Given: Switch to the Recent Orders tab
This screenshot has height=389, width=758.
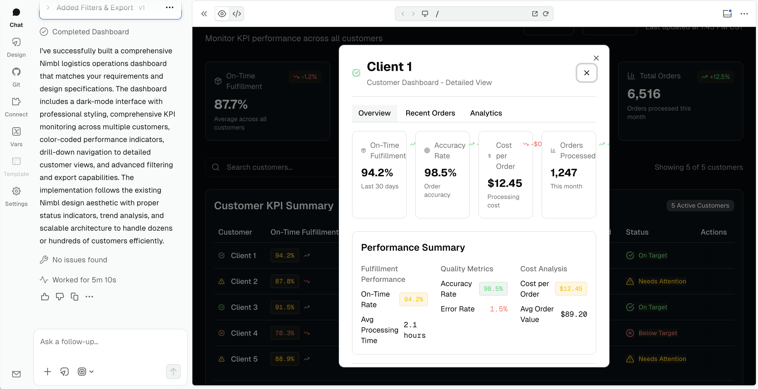Looking at the screenshot, I should click(x=430, y=113).
